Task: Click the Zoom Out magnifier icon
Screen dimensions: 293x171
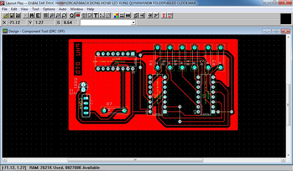Action: pyautogui.click(x=58, y=15)
